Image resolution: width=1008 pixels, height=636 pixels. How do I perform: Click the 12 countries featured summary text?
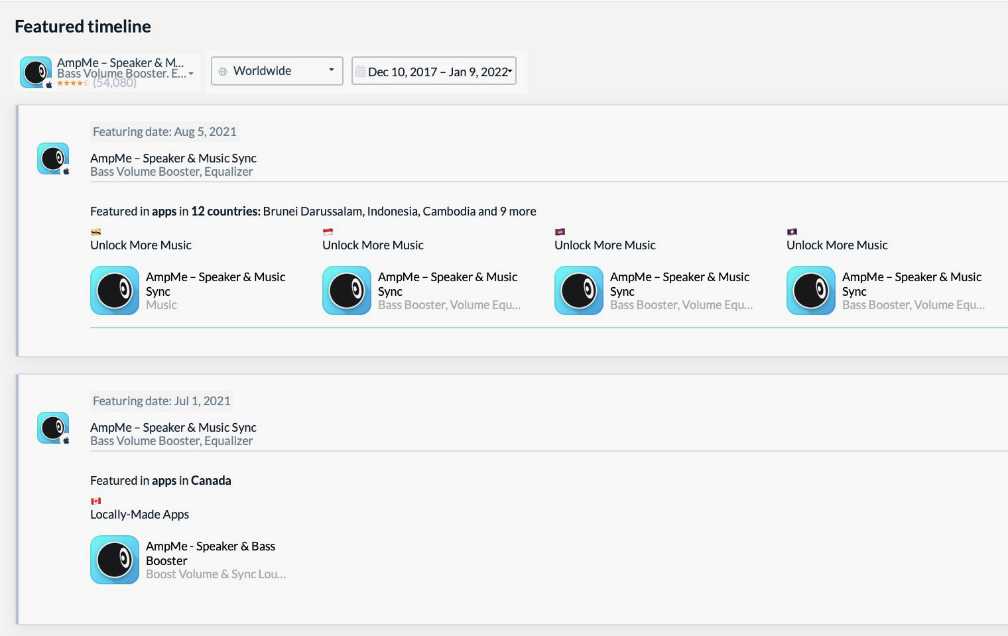click(313, 211)
